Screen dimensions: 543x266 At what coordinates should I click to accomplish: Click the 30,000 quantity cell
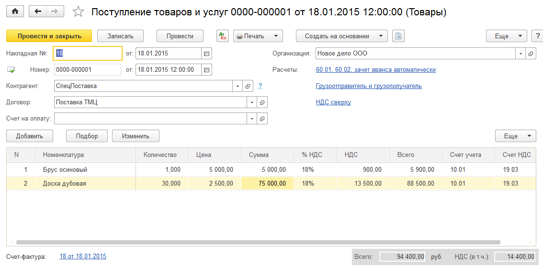click(x=162, y=184)
